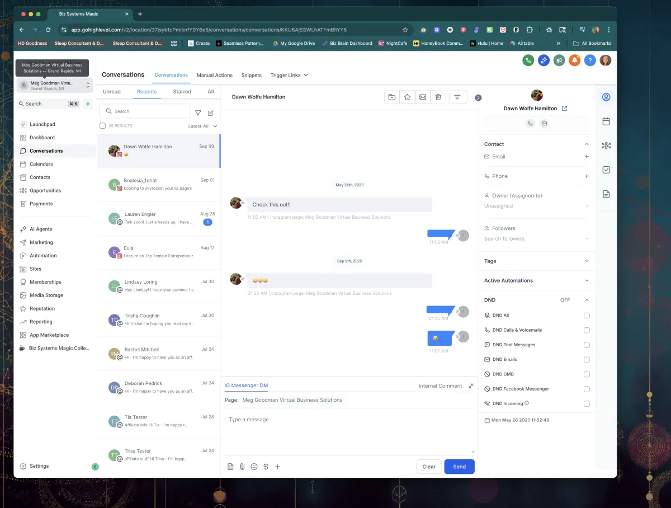Click the dollar sign payment icon
This screenshot has width=671, height=508.
click(x=266, y=467)
